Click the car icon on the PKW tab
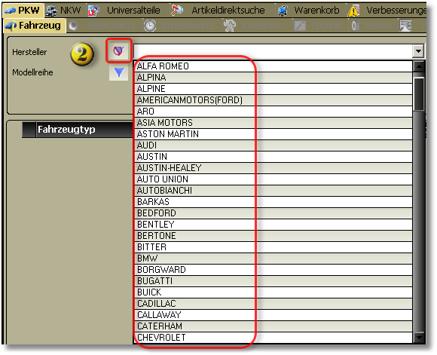Image resolution: width=437 pixels, height=355 pixels. pyautogui.click(x=10, y=11)
